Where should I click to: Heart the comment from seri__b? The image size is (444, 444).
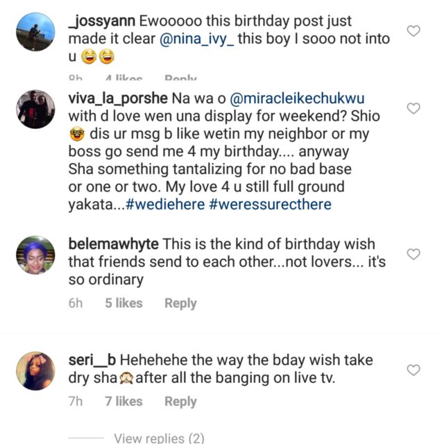[x=413, y=370]
